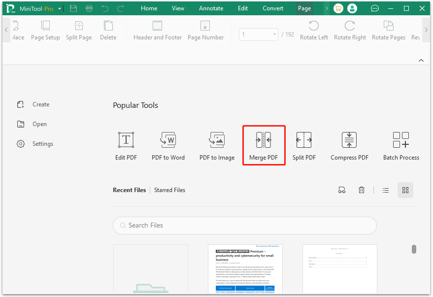The width and height of the screenshot is (433, 297).
Task: Move ribbon tools right with arrow
Action: tap(426, 30)
